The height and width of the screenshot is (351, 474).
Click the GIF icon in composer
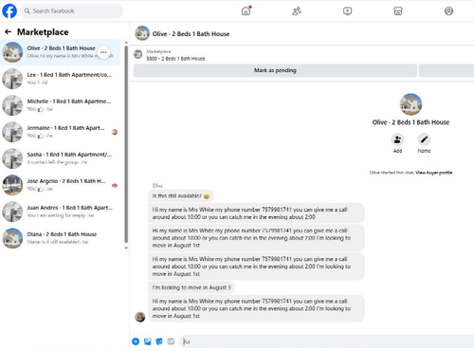click(171, 342)
